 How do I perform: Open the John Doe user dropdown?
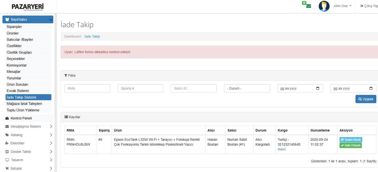pyautogui.click(x=342, y=6)
